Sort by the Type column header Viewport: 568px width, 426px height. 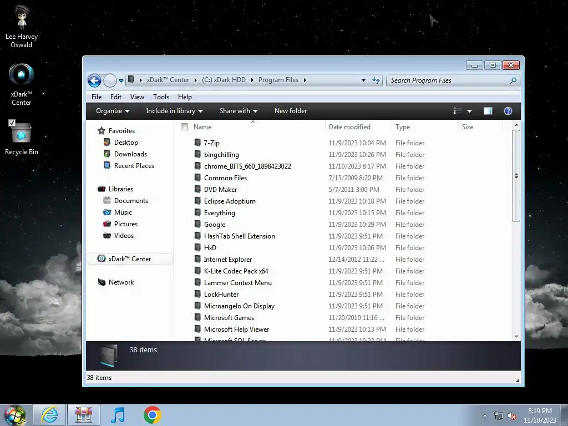click(x=424, y=127)
